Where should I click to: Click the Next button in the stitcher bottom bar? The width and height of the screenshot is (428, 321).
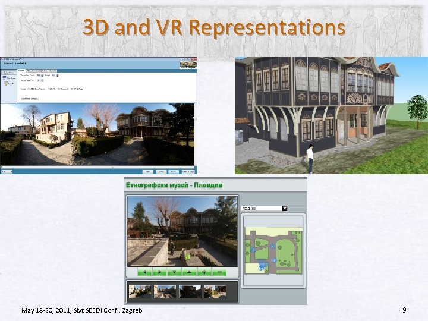tap(174, 172)
